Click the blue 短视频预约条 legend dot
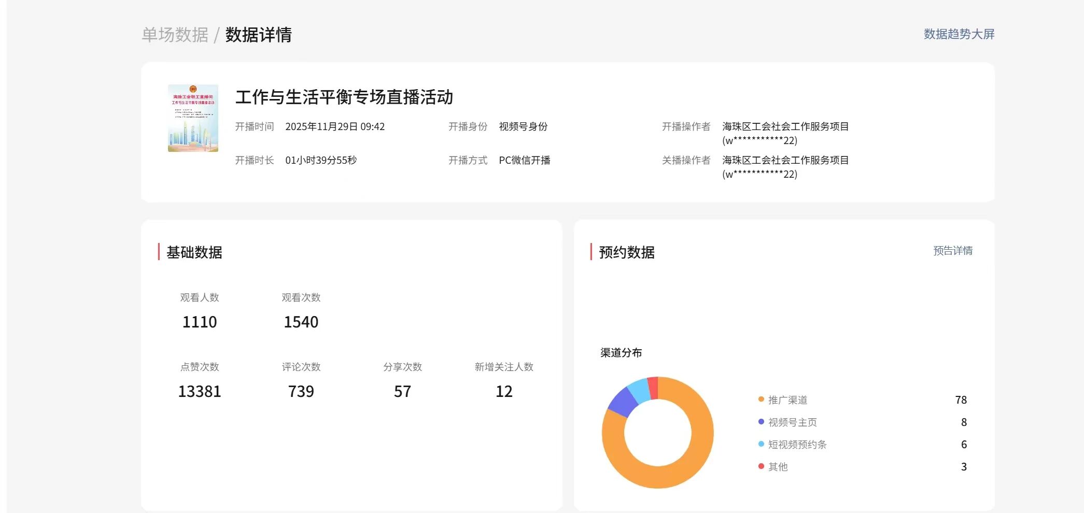This screenshot has width=1084, height=513. [x=761, y=444]
